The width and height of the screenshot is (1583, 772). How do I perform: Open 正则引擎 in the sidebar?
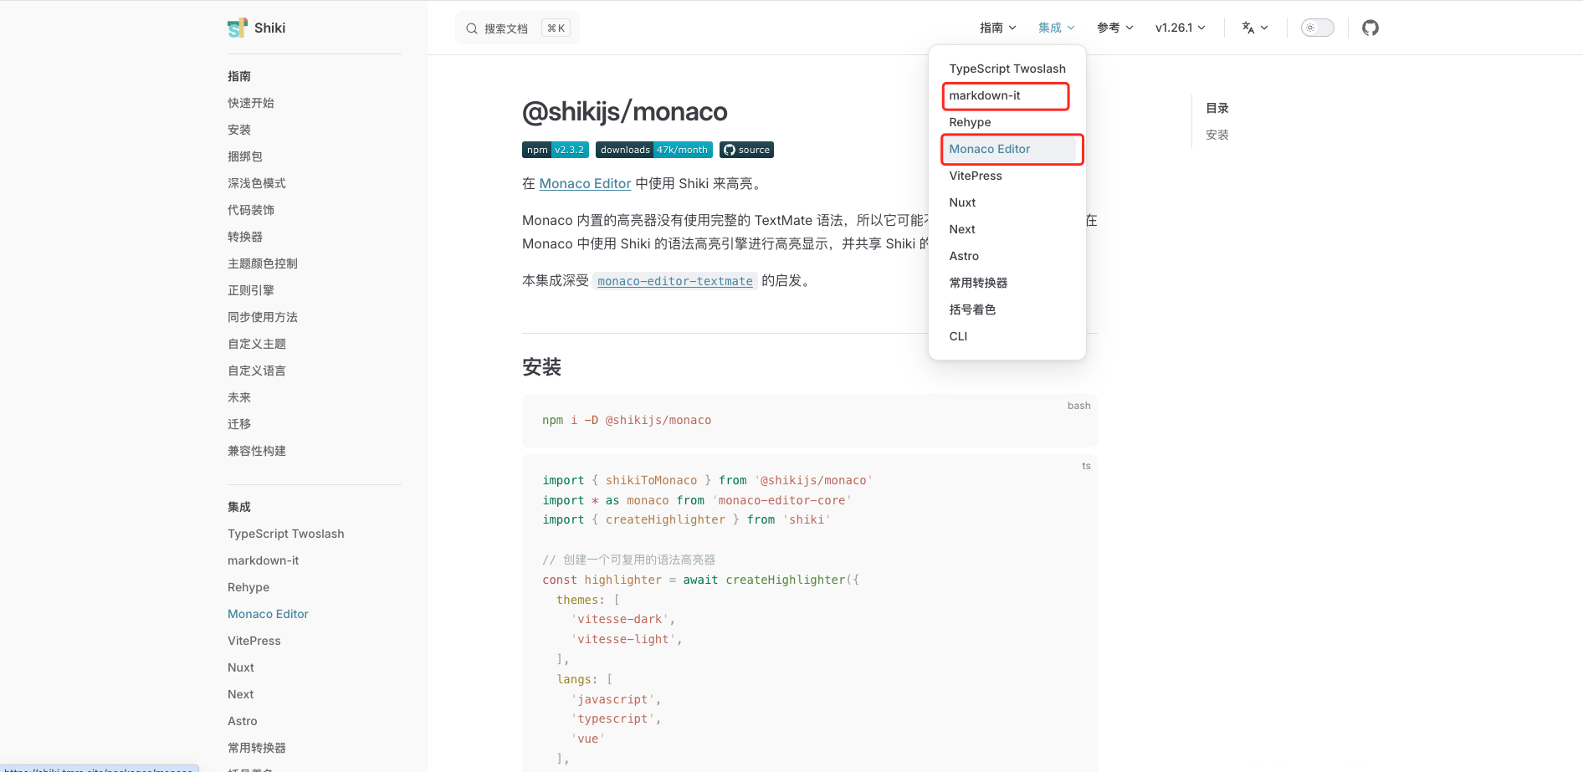(251, 290)
